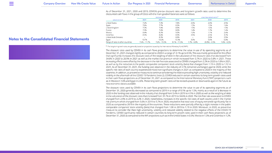This screenshot has width=272, height=153.
Task: Open the How We Create Value tab
Action: point(83,3)
